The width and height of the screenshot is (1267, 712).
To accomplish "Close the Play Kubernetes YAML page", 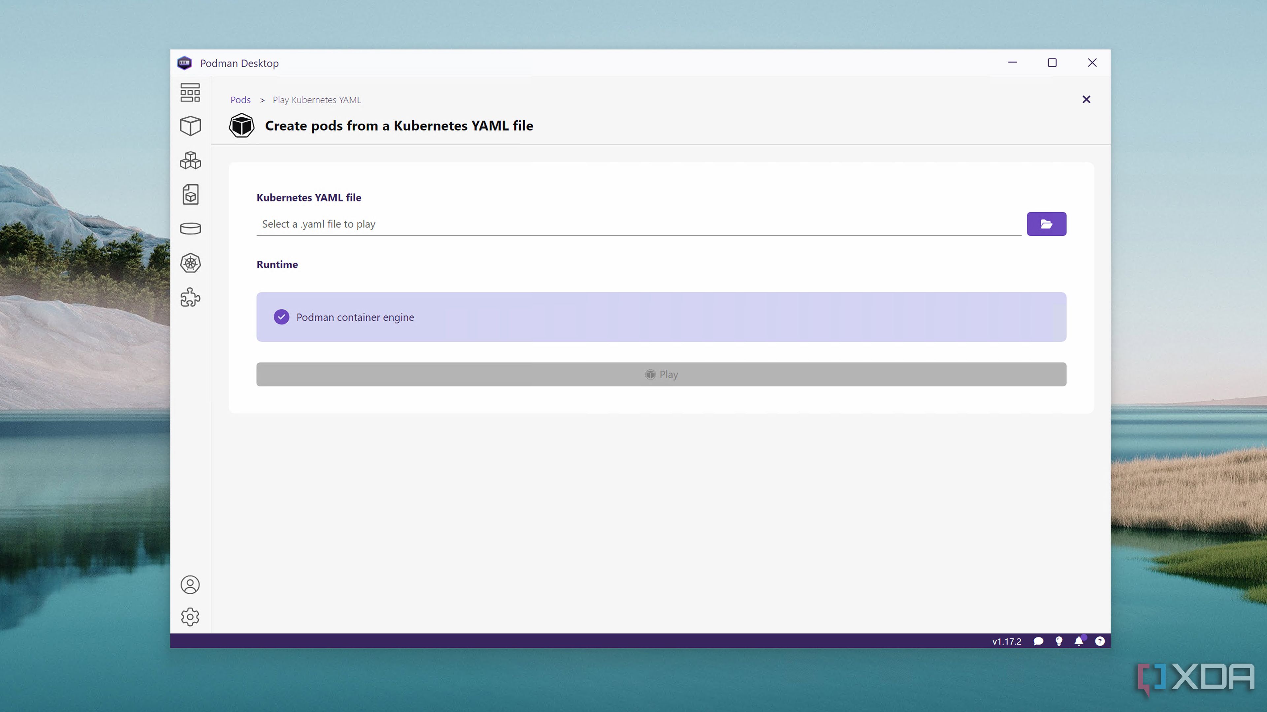I will tap(1086, 99).
